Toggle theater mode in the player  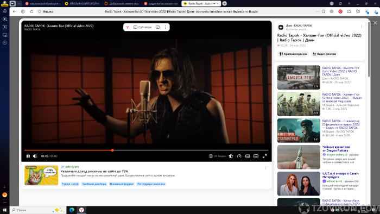(x=256, y=156)
